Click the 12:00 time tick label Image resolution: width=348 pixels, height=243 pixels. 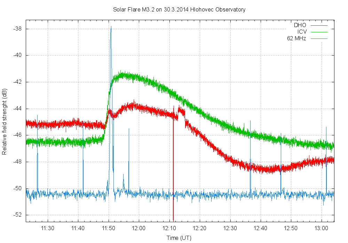139,228
